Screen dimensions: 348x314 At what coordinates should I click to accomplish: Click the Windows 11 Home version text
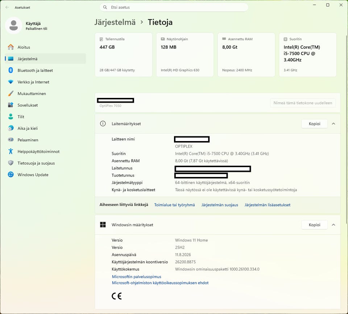tap(191, 240)
